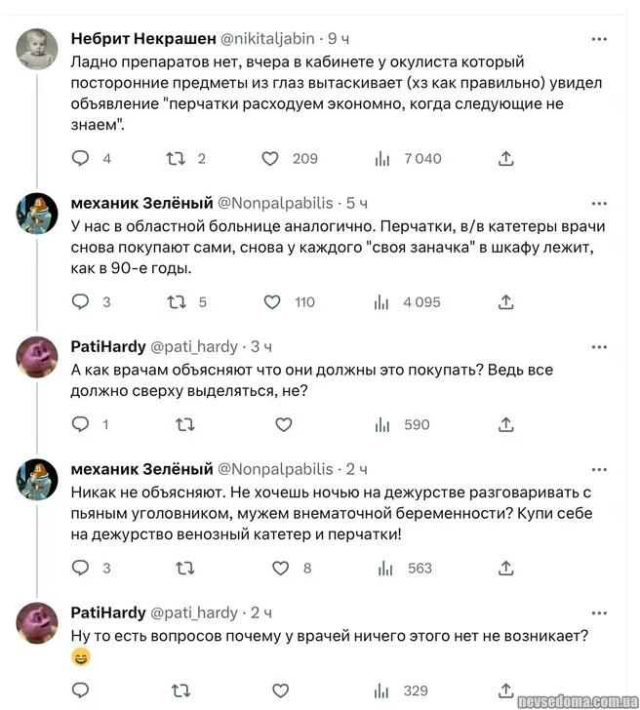640x710 pixels.
Task: Retweet the tweet with 5 reposts
Action: (178, 302)
